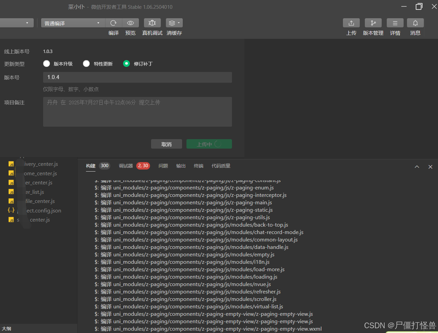Switch to the 终端 tab
The width and height of the screenshot is (438, 333).
[x=199, y=166]
